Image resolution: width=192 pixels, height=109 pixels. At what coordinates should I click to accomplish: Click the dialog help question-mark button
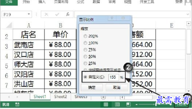pyautogui.click(x=112, y=18)
